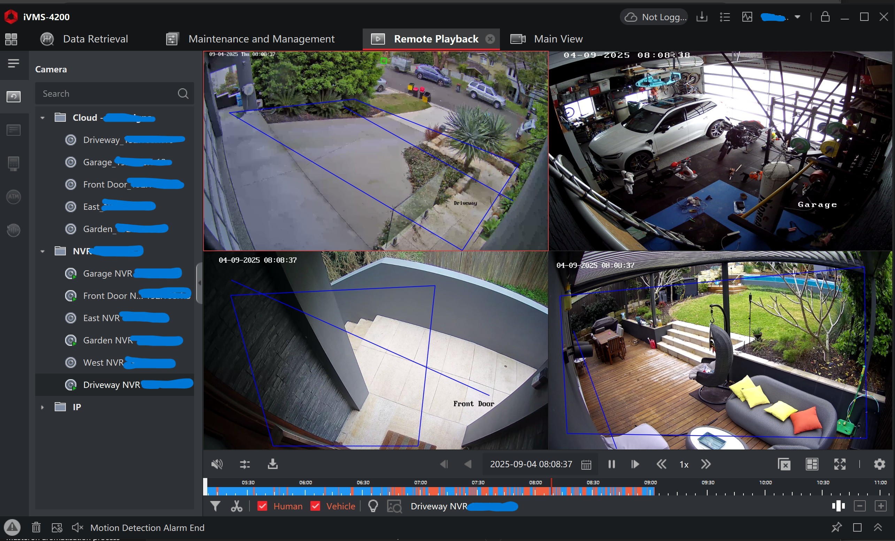Toggle the alarm sound mute icon
The image size is (895, 541).
click(x=77, y=527)
